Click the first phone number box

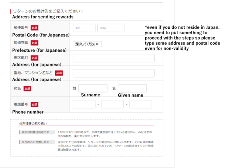[x=84, y=104]
